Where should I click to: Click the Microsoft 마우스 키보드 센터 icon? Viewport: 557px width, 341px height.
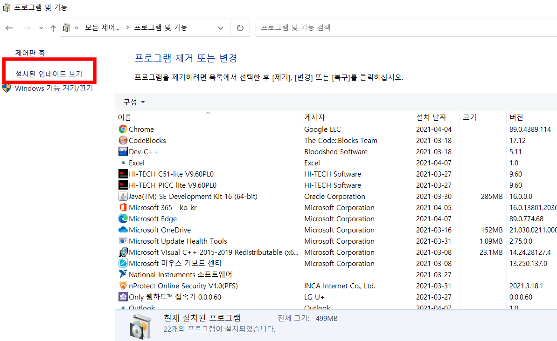point(123,263)
